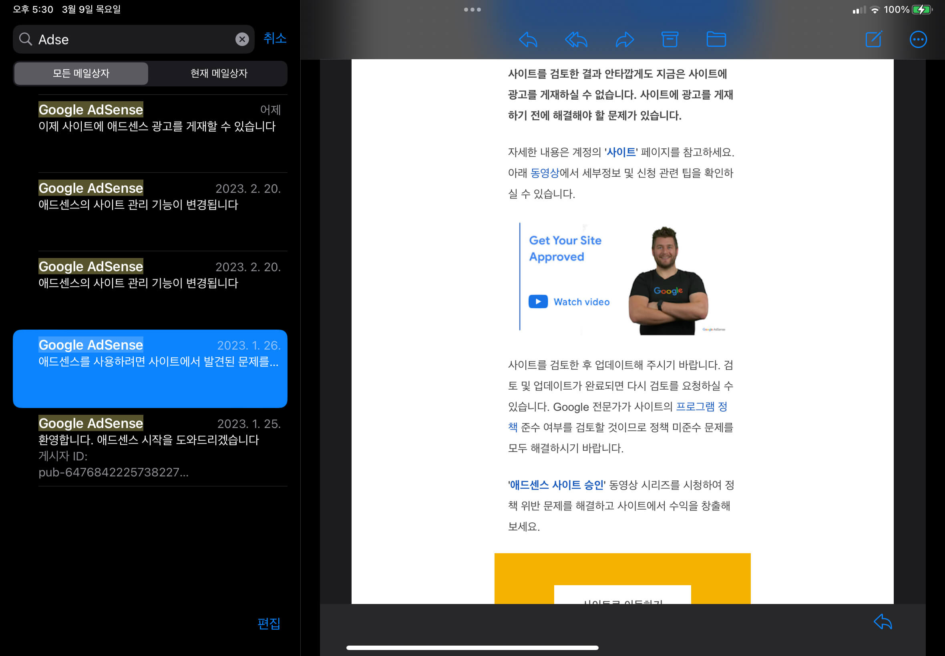Tap the Forward arrow icon

[x=625, y=40]
